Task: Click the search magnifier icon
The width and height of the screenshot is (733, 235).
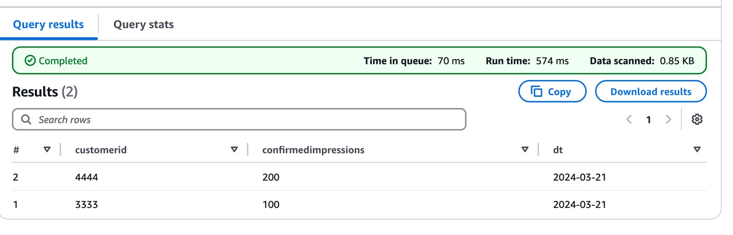Action: 26,120
